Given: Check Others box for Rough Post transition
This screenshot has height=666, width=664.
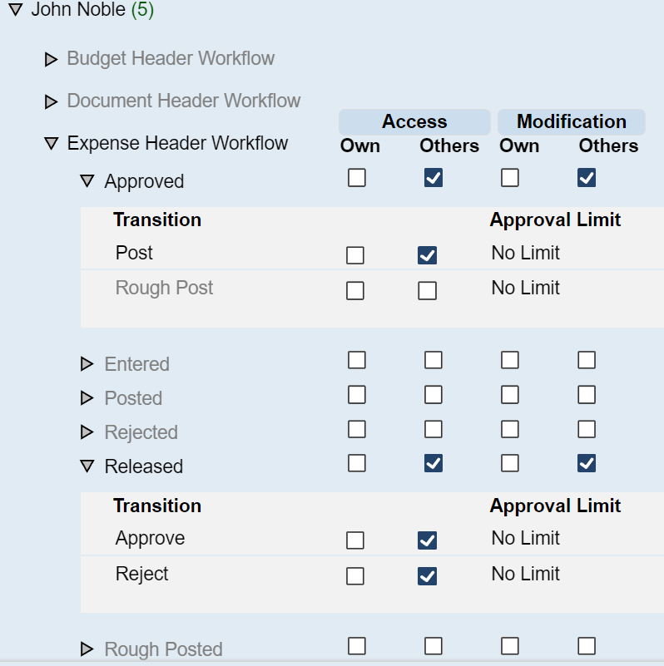Looking at the screenshot, I should [428, 290].
